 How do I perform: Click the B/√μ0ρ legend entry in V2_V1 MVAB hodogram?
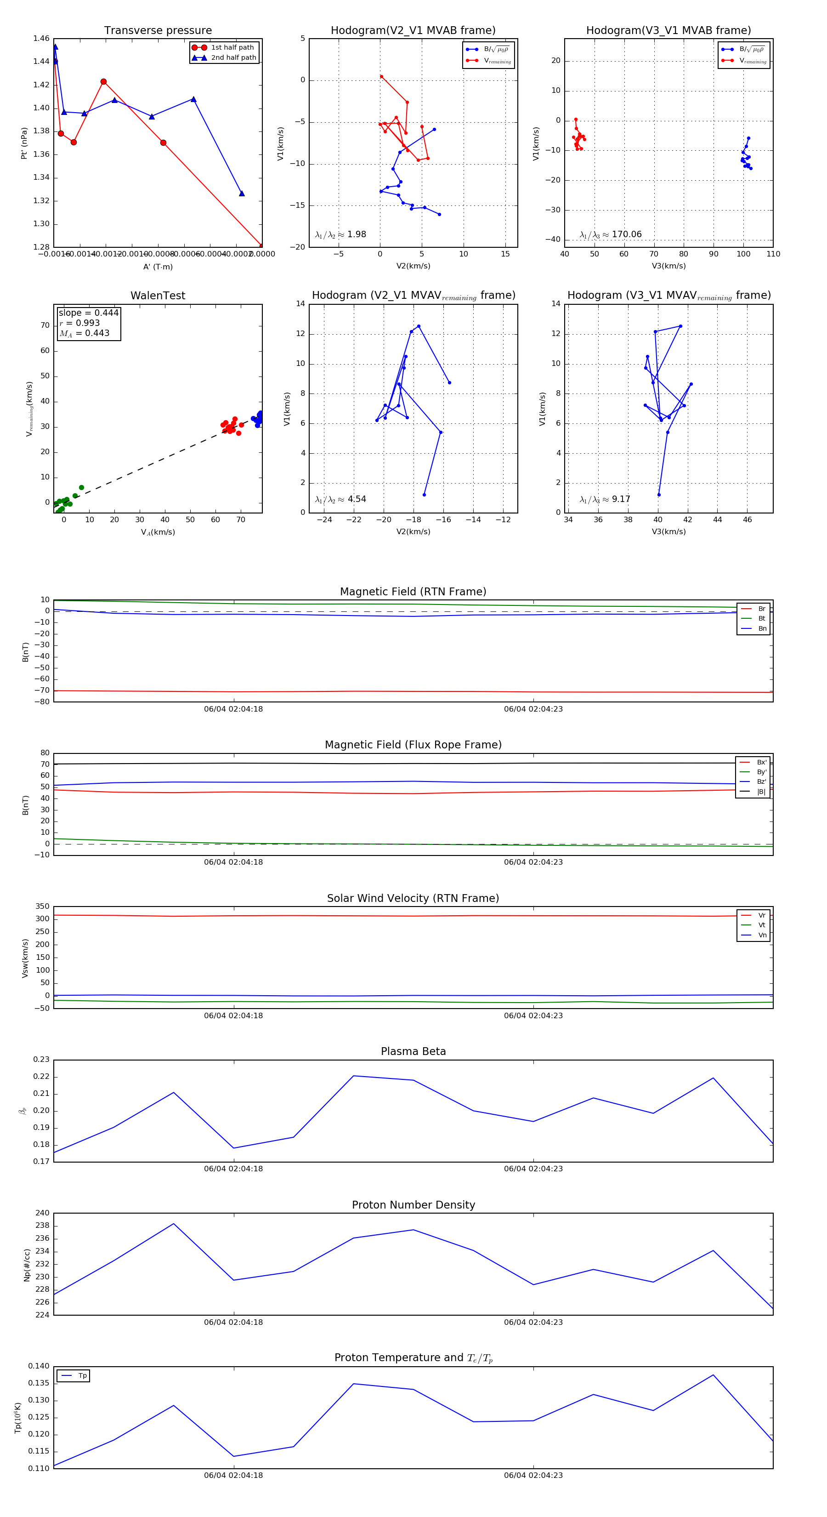tap(487, 50)
